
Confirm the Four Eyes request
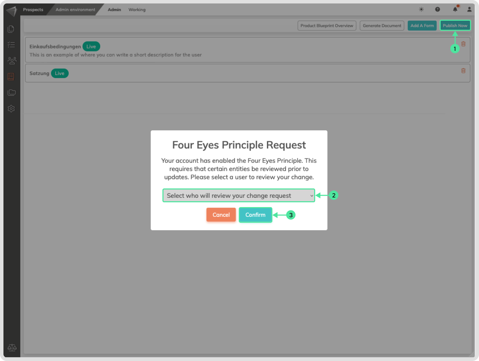coord(255,215)
